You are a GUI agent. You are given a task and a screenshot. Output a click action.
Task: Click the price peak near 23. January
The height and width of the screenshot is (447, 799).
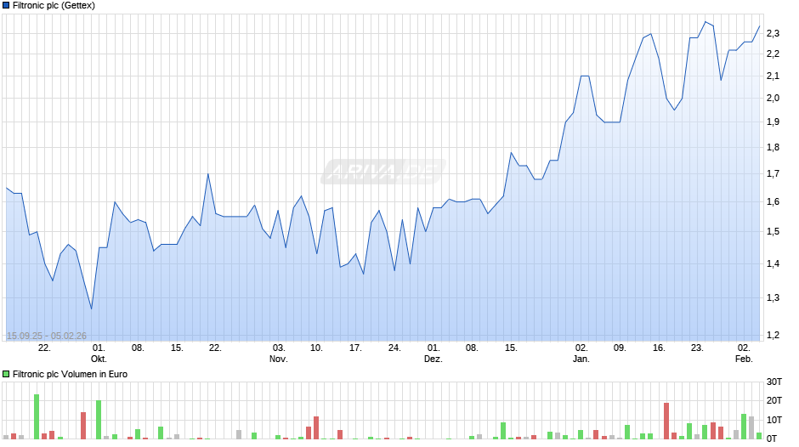(705, 22)
